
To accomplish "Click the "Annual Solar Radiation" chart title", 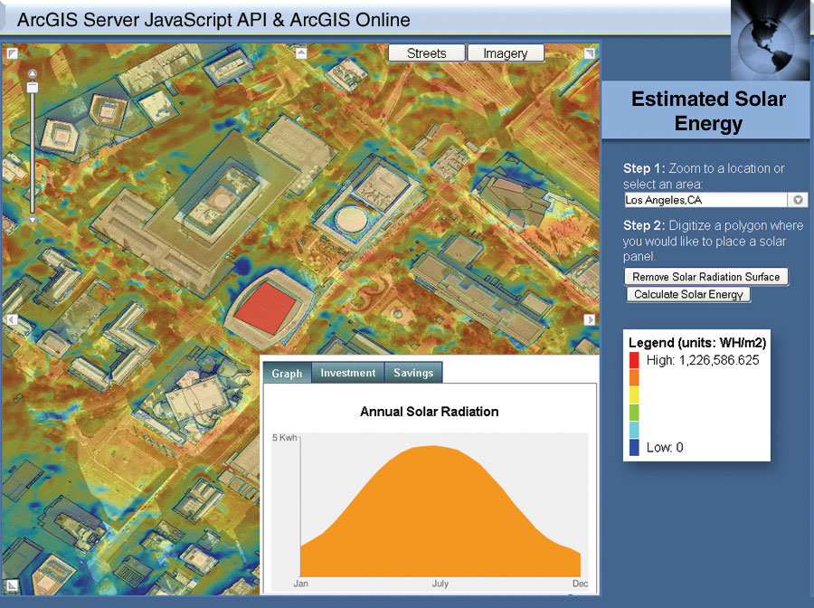I will [430, 412].
